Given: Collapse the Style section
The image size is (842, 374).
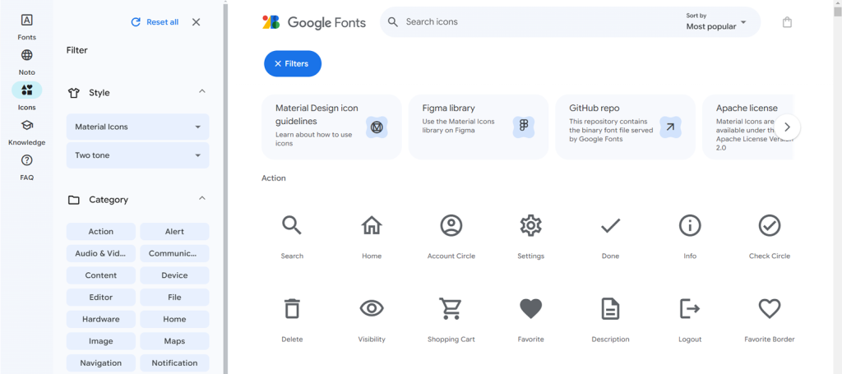Looking at the screenshot, I should (202, 92).
